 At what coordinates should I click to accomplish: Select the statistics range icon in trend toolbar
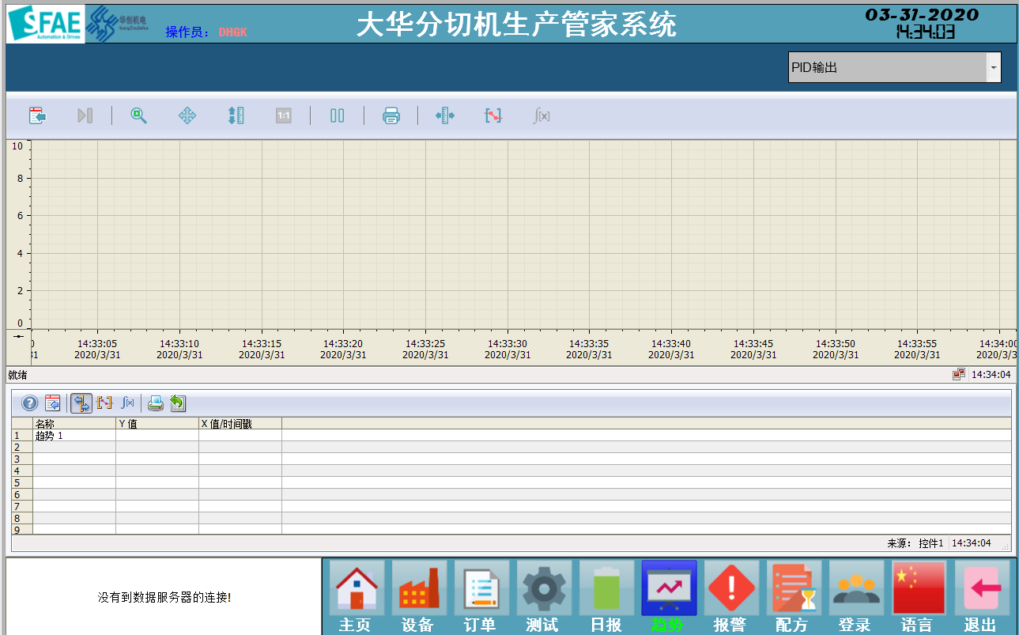pyautogui.click(x=493, y=115)
